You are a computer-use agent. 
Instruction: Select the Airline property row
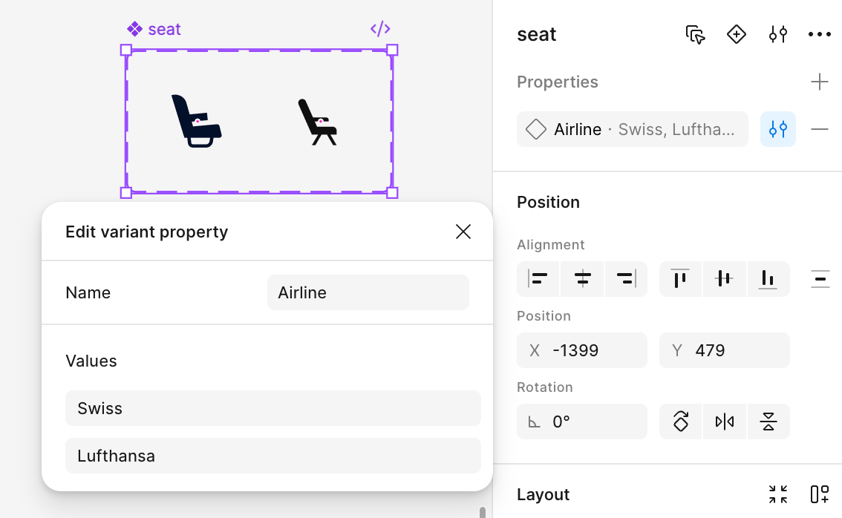coord(632,129)
